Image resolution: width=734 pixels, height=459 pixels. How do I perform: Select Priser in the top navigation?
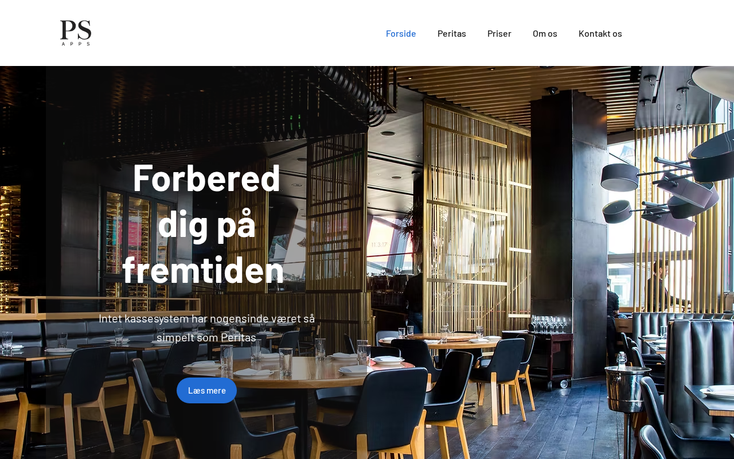point(499,33)
